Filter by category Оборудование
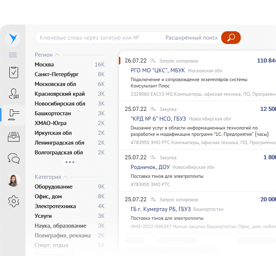The image size is (276, 256). pos(69,187)
